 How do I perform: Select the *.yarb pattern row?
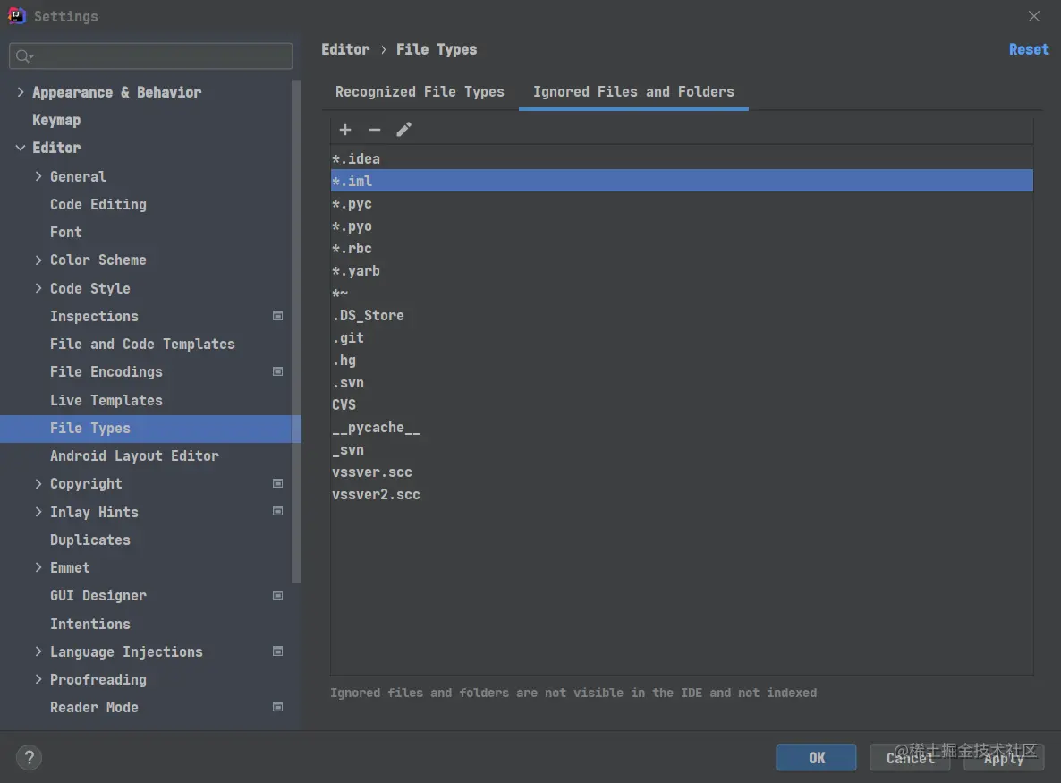[682, 270]
